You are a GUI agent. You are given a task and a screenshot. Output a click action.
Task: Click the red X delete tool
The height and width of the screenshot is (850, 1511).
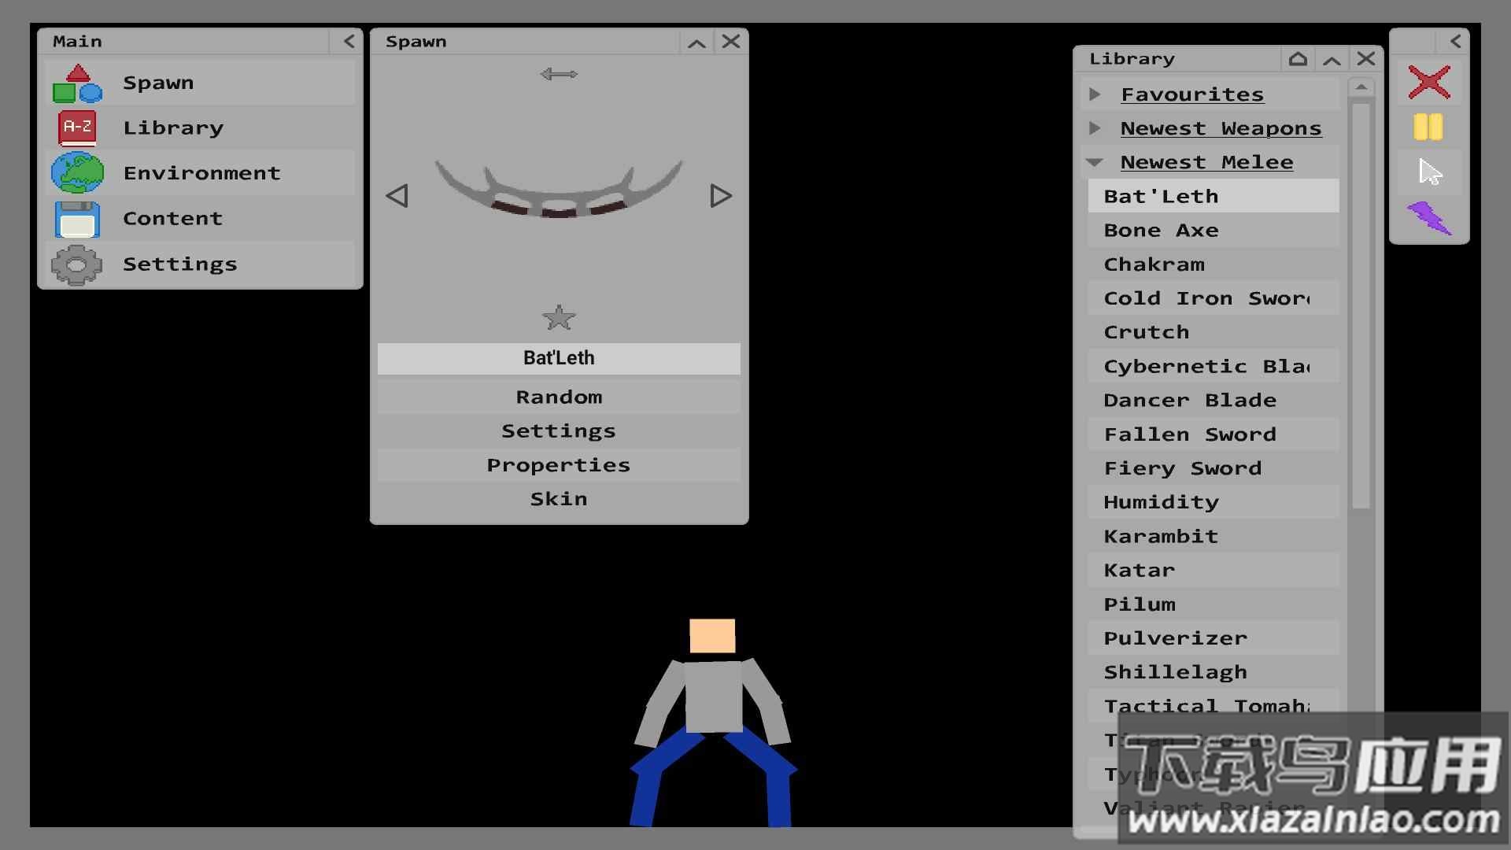click(x=1428, y=82)
